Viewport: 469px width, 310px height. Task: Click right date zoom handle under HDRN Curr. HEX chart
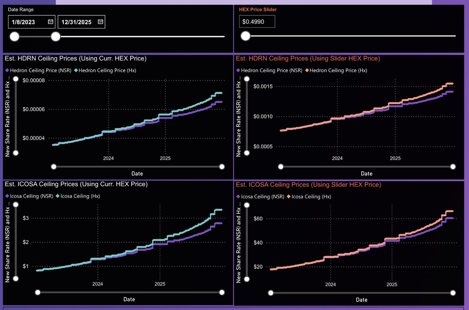point(222,167)
